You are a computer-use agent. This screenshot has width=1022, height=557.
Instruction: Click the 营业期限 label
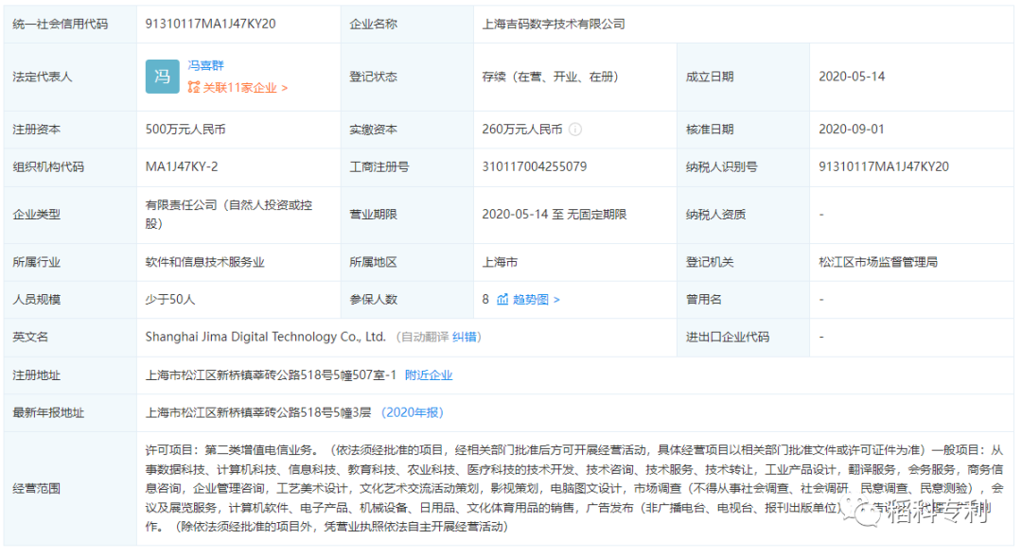pyautogui.click(x=373, y=215)
